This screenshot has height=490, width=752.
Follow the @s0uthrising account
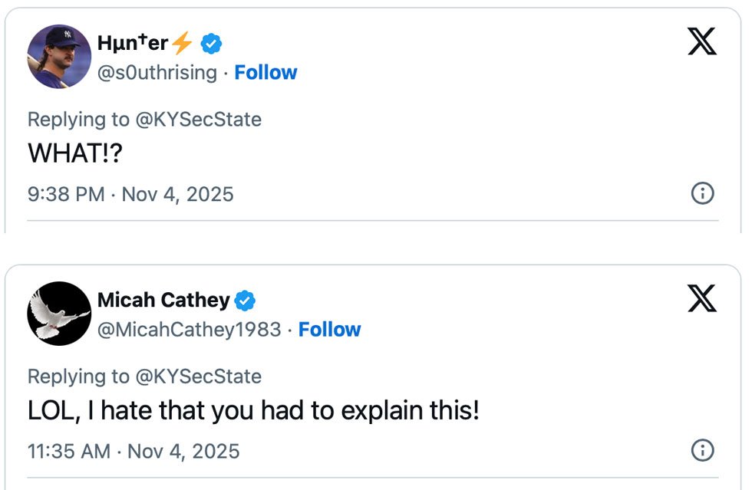(x=266, y=73)
